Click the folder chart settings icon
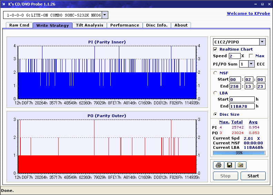 pyautogui.click(x=241, y=165)
